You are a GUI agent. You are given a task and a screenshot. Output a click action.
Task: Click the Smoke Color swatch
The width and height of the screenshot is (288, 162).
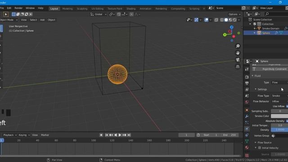279,116
